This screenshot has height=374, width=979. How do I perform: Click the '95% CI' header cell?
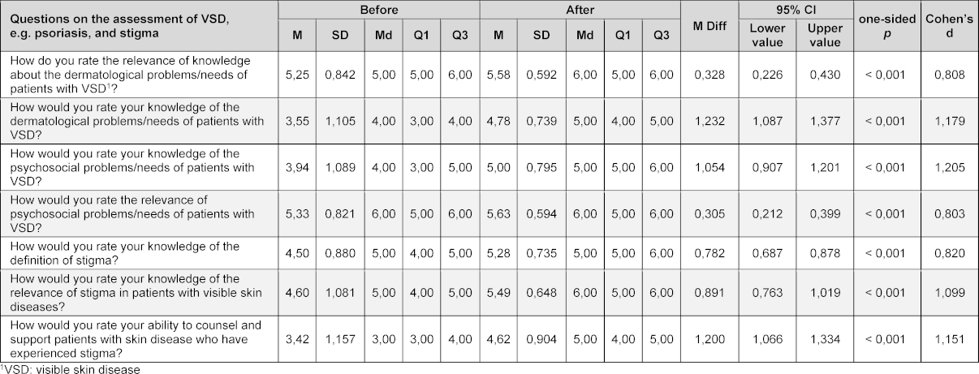pos(795,10)
